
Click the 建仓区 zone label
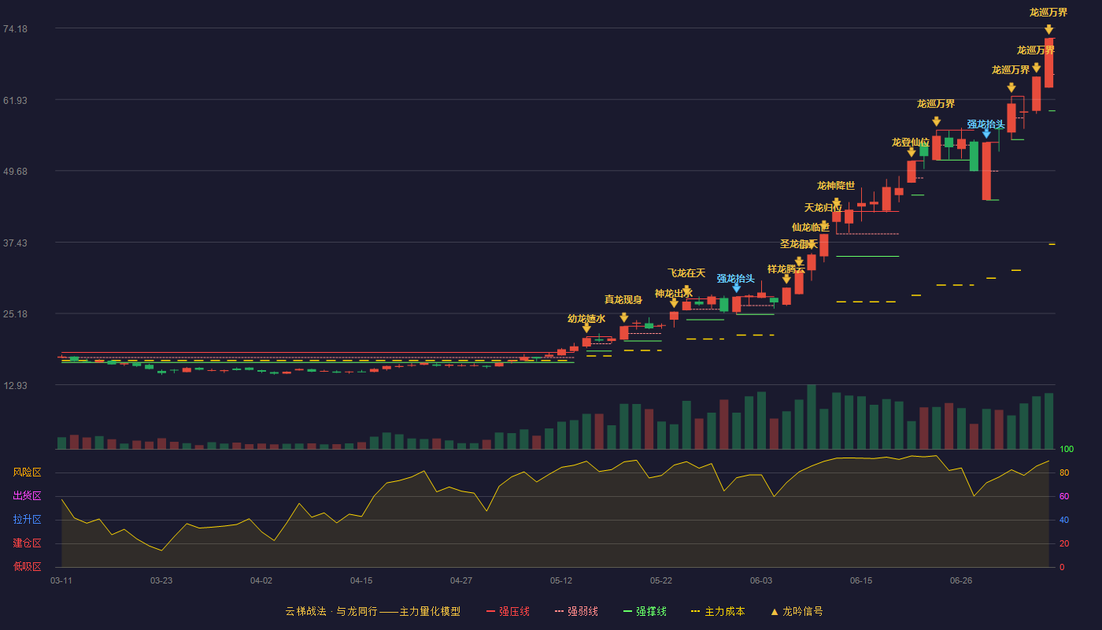pyautogui.click(x=27, y=543)
